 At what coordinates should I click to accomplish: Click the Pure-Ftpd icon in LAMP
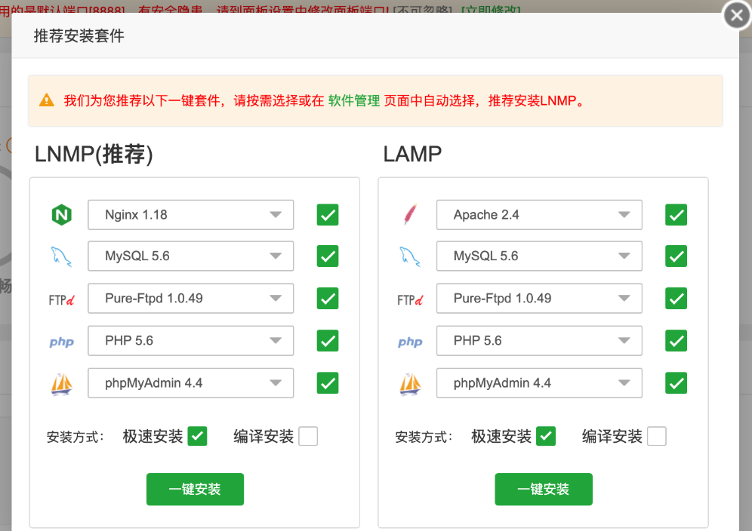click(x=409, y=299)
